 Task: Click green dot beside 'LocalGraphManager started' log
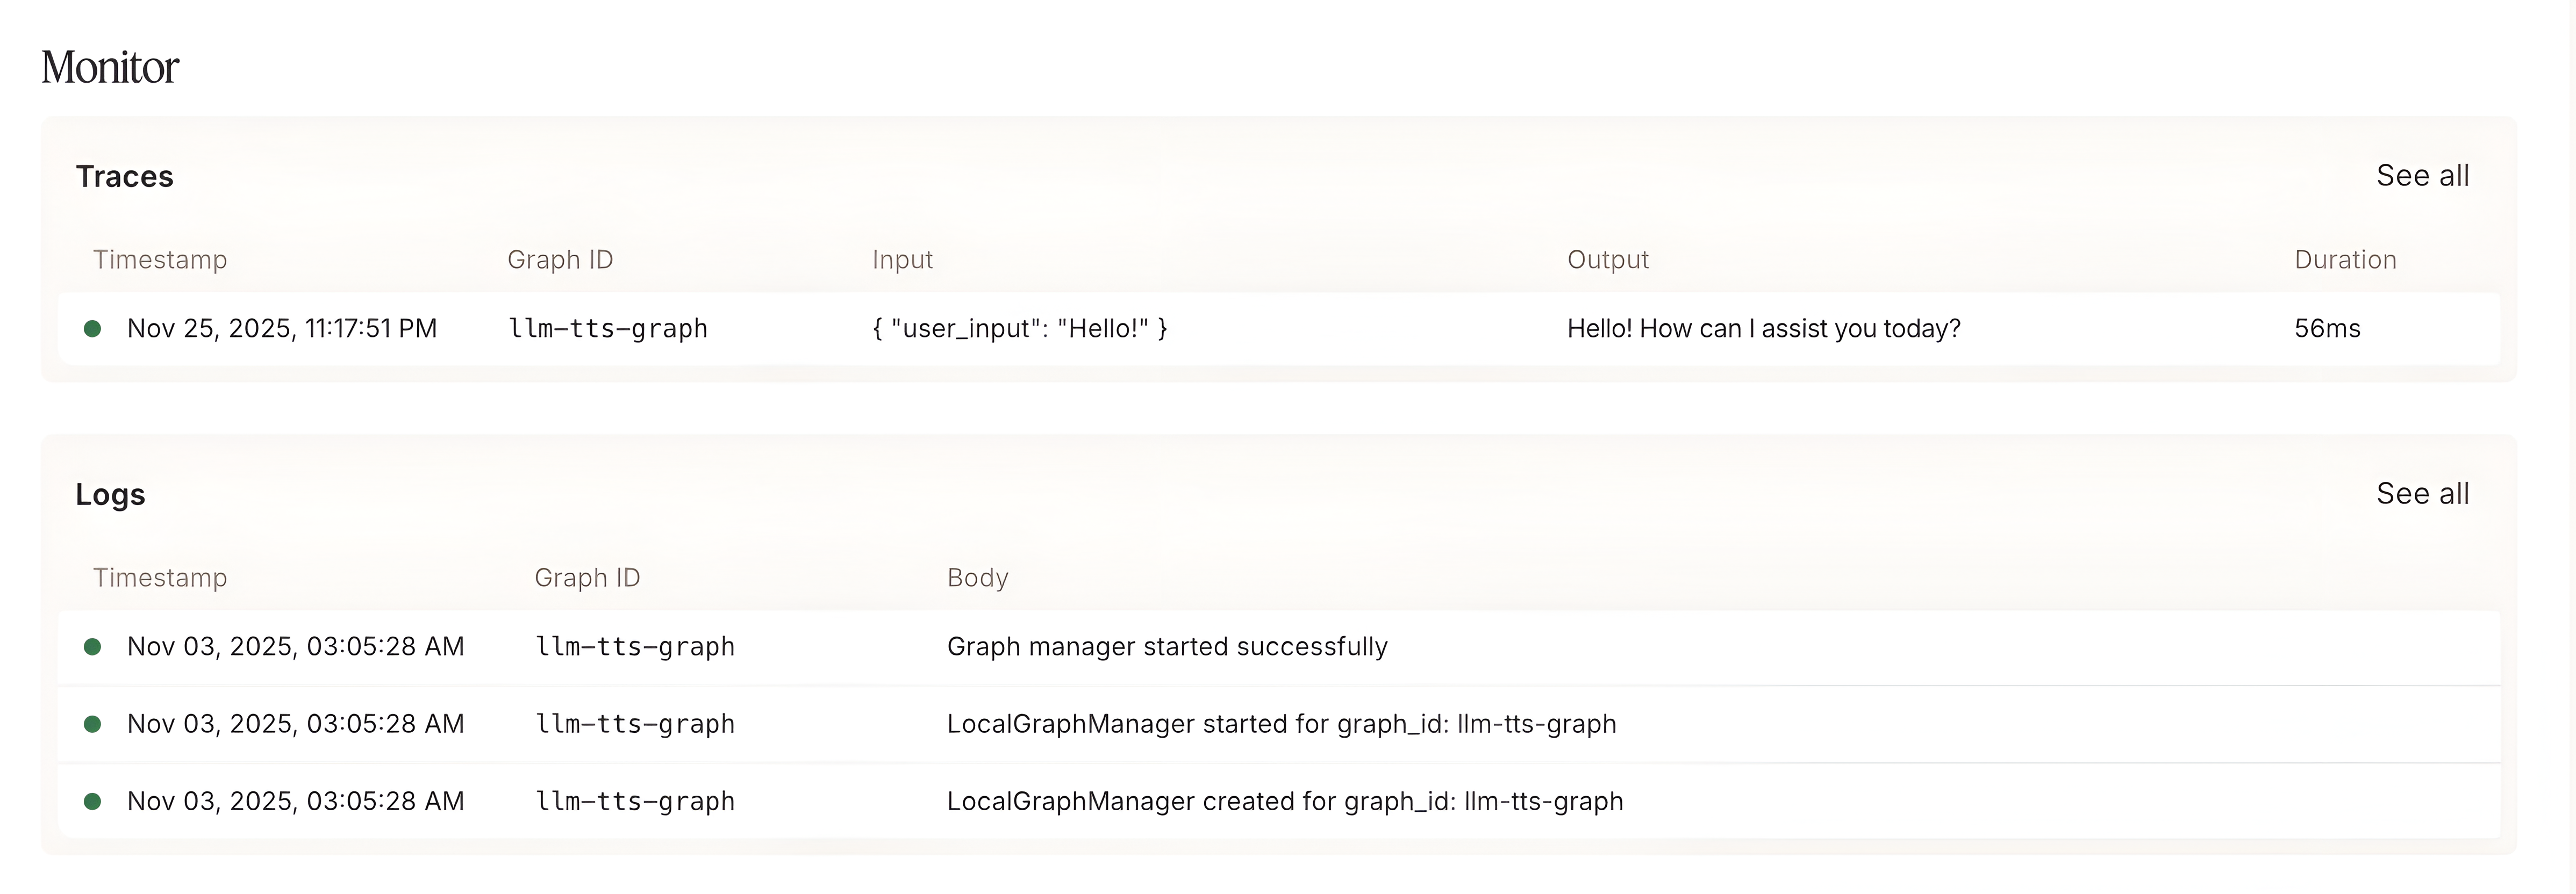point(92,724)
